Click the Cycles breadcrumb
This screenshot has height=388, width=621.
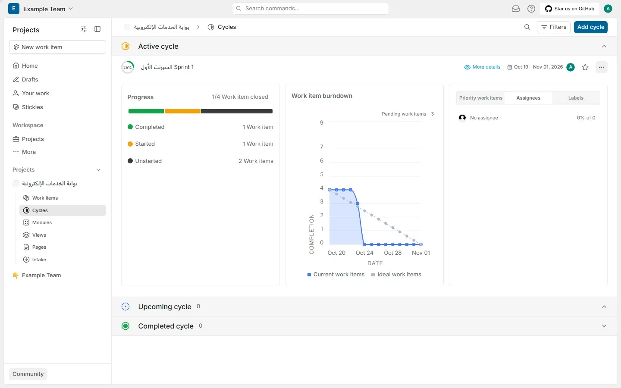point(222,27)
